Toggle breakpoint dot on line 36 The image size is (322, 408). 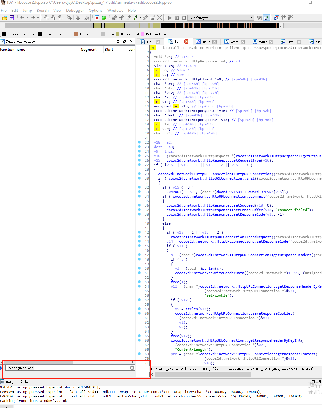[x=139, y=205]
